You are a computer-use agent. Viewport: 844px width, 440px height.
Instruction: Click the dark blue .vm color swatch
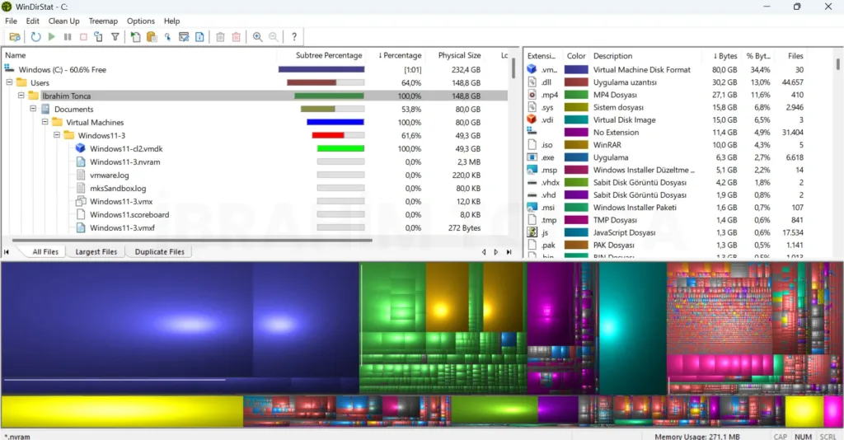576,69
